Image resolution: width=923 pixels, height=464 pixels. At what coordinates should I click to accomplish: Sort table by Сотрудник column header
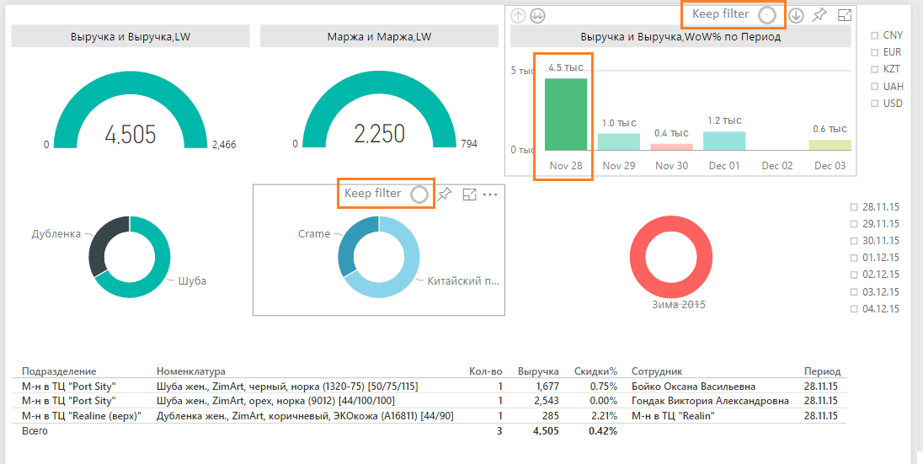point(657,371)
